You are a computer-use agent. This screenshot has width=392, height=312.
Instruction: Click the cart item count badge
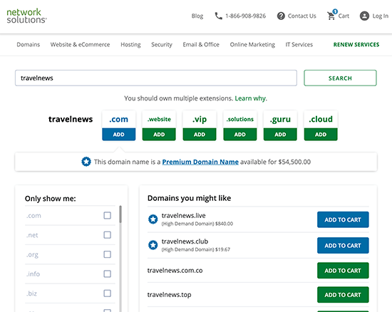click(335, 11)
